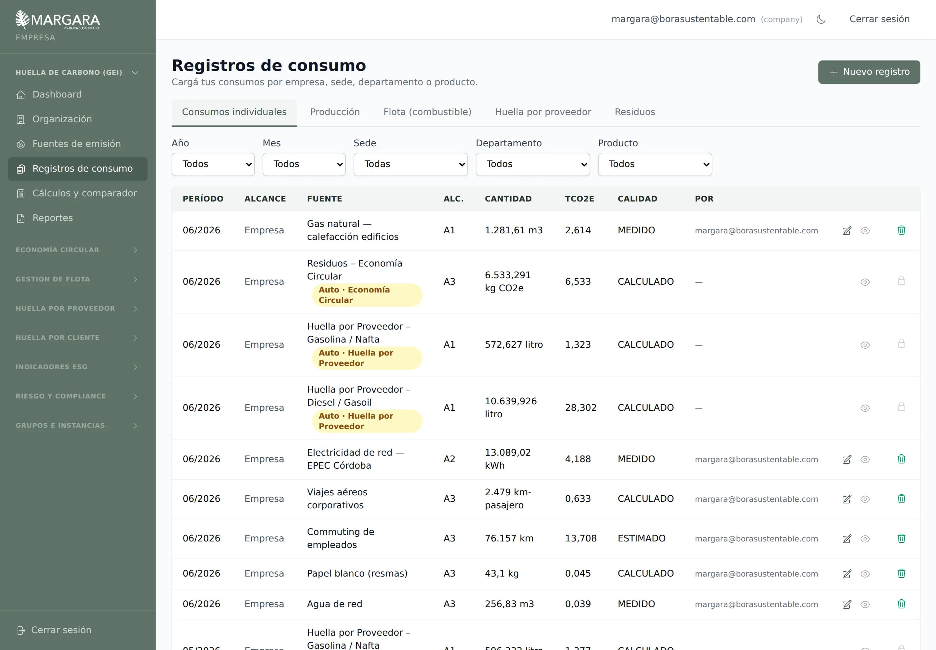View details of Diesel / Gasoil record
The height and width of the screenshot is (650, 936).
tap(865, 408)
